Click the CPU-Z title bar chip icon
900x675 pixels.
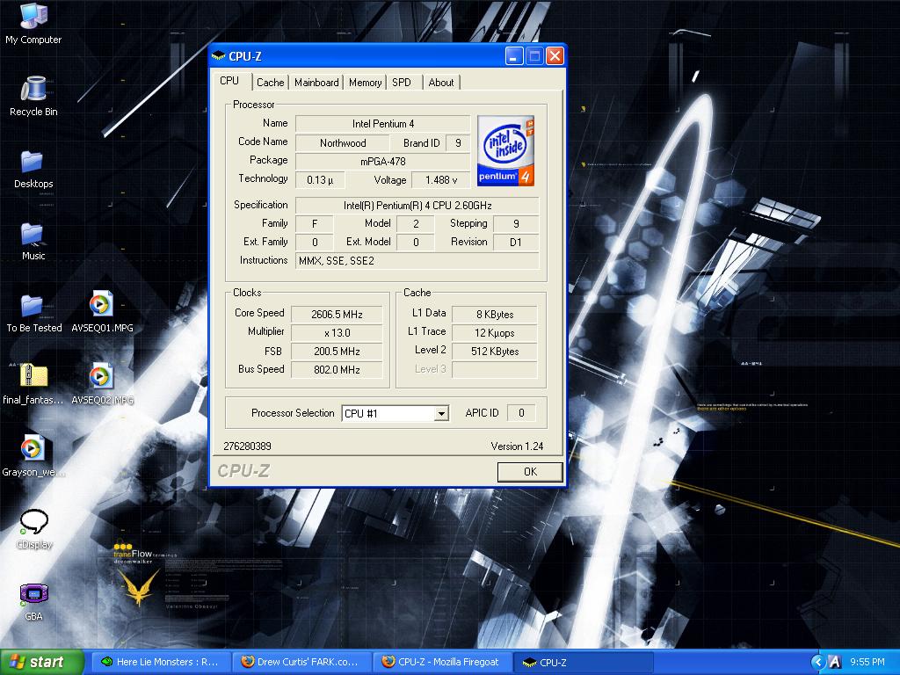pos(218,56)
